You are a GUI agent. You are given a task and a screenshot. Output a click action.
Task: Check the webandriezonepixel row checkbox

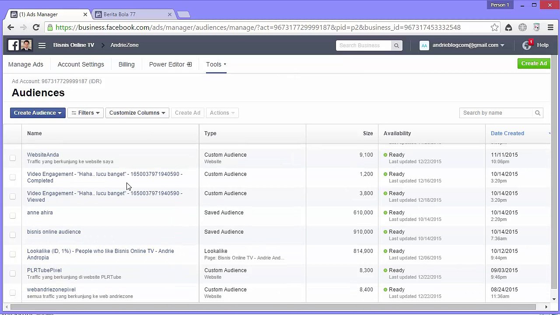[x=13, y=293]
